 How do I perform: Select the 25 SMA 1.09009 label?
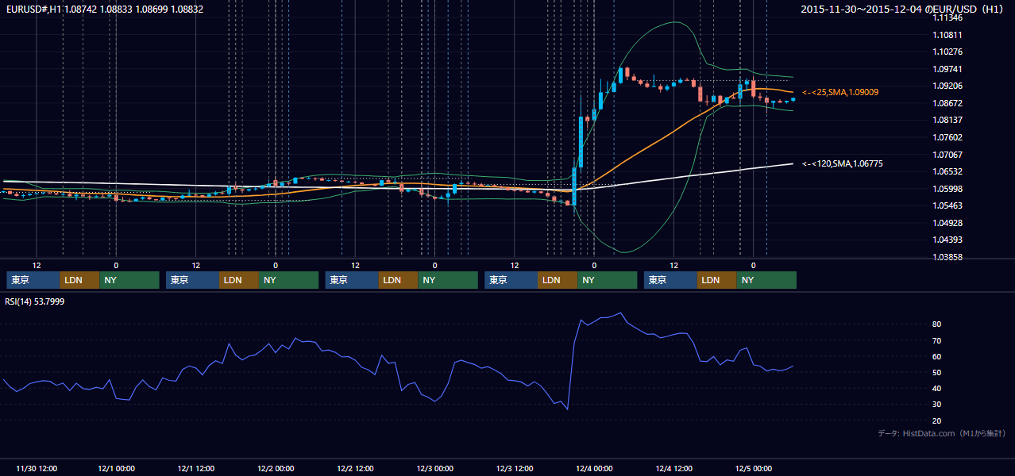pos(841,93)
